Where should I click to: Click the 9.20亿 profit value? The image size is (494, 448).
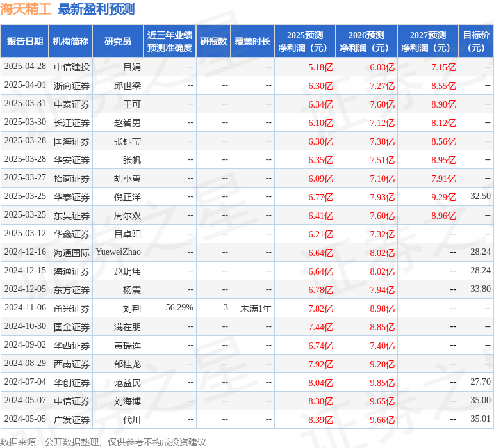click(382, 364)
